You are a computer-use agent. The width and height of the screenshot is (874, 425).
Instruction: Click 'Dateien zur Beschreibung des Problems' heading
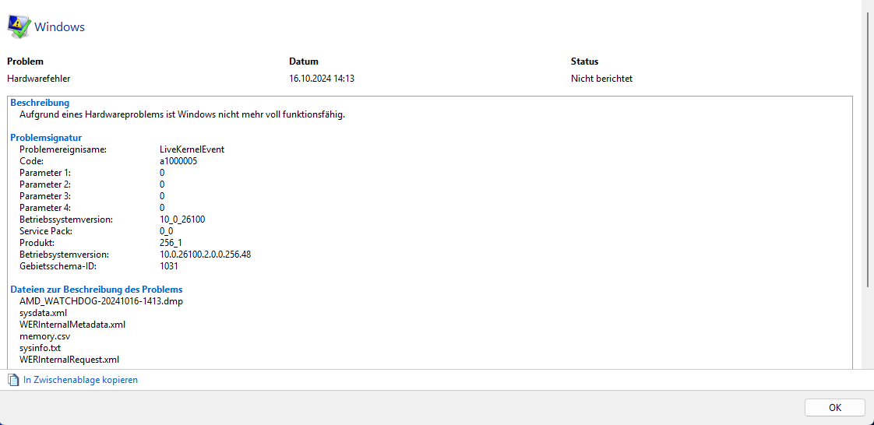tap(97, 290)
